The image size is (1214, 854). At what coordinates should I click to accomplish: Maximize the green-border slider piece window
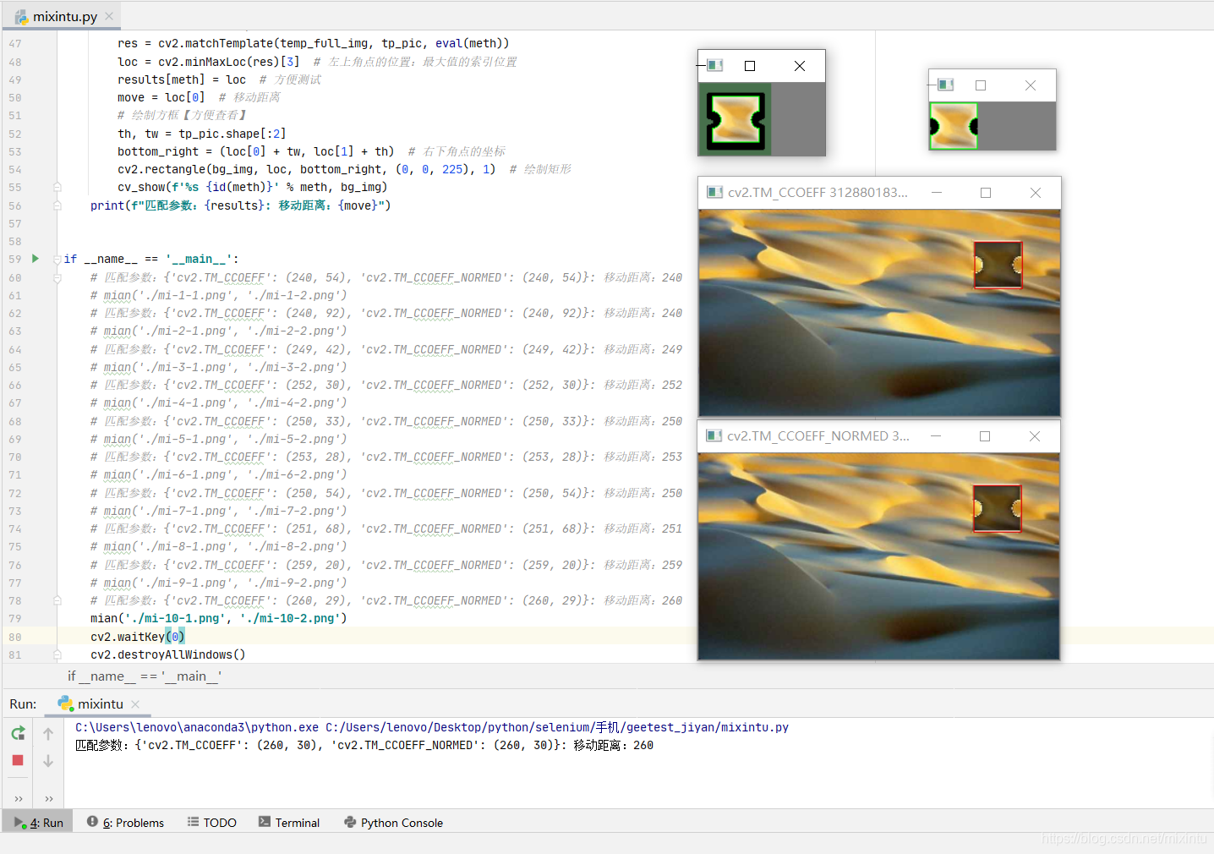pos(981,85)
